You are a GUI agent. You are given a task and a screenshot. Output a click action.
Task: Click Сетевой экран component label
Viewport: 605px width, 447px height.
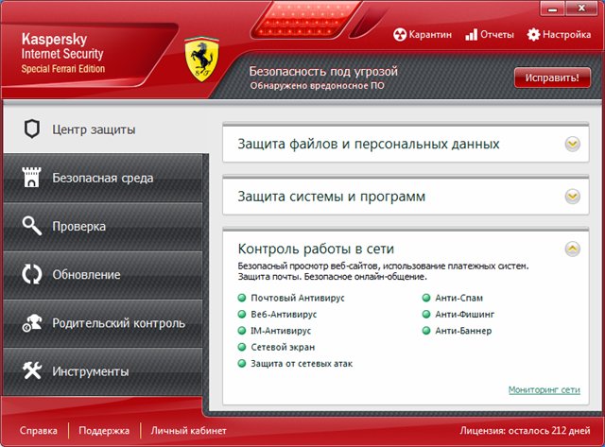(x=283, y=347)
